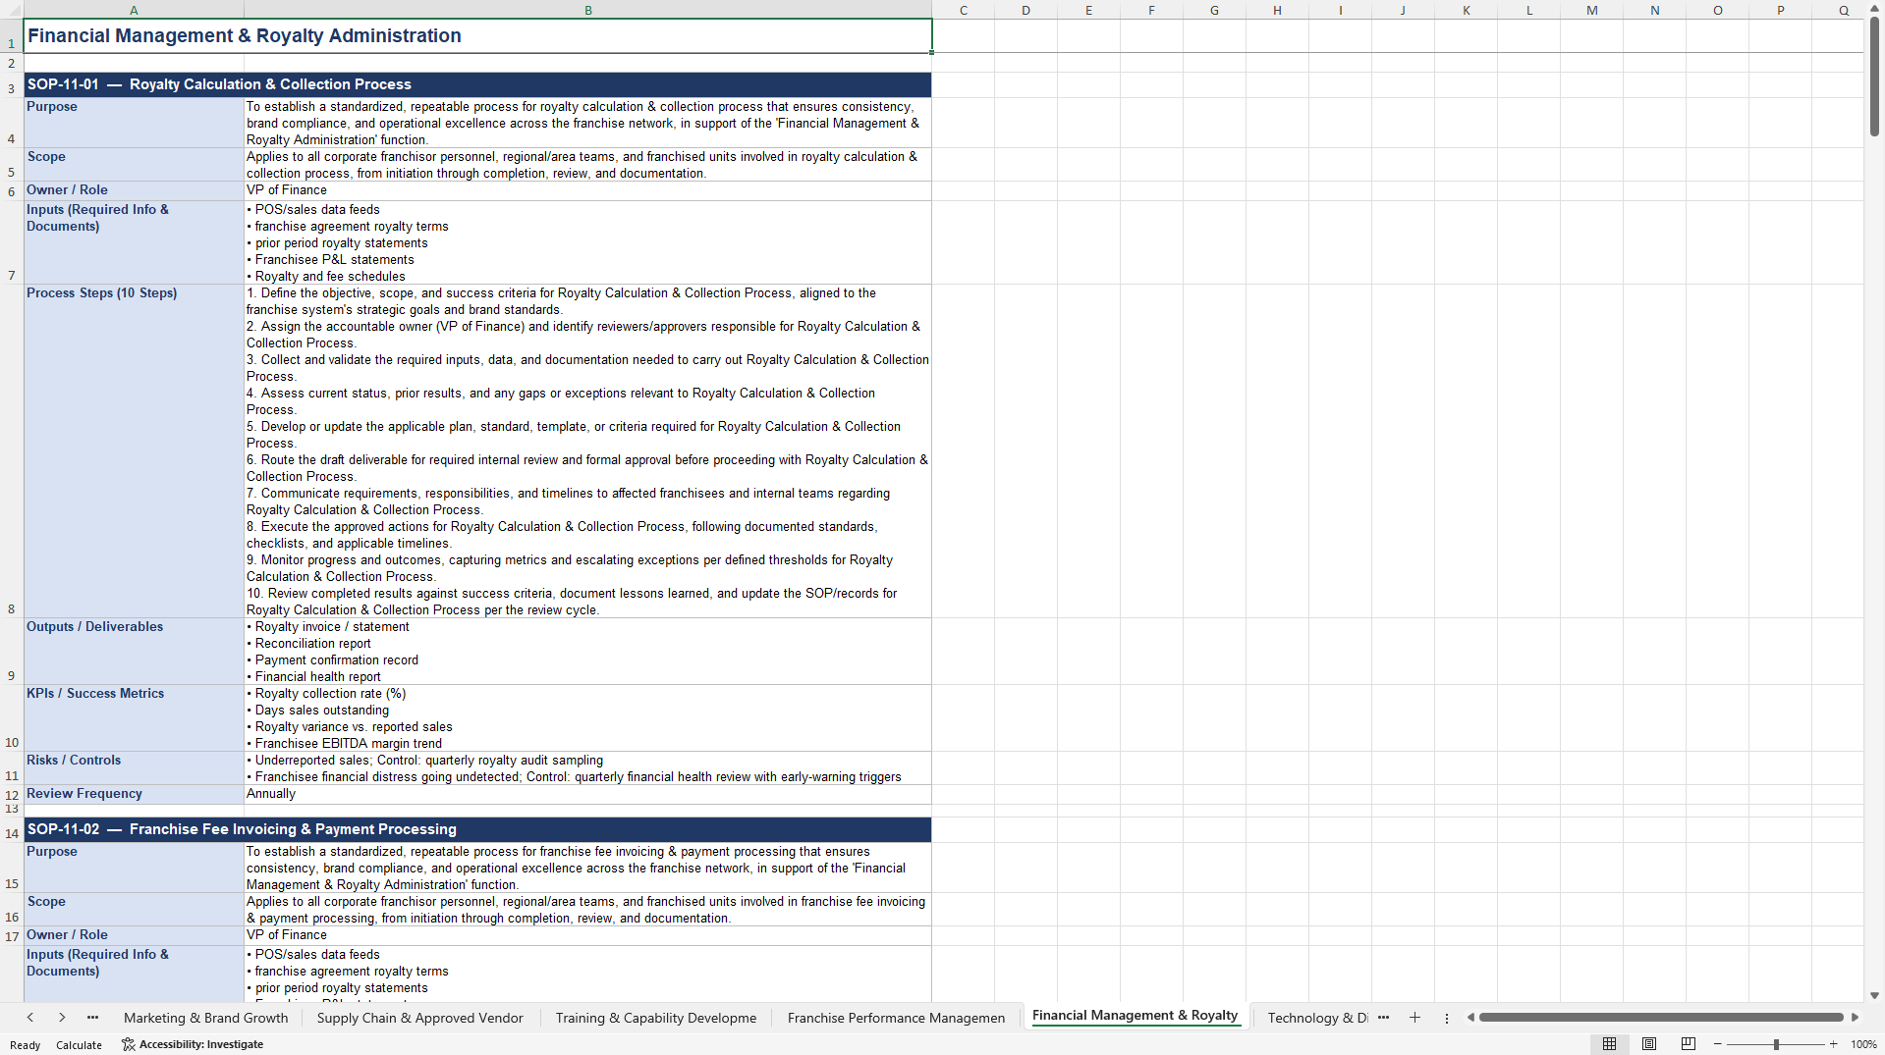
Task: Select Financial Management & Royalty sheet tab
Action: pos(1135,1016)
